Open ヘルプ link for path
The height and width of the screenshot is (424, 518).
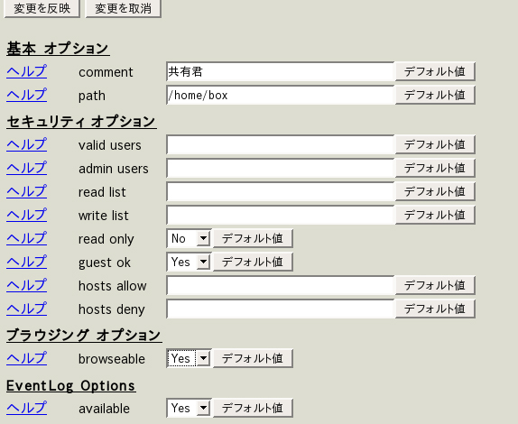(26, 95)
